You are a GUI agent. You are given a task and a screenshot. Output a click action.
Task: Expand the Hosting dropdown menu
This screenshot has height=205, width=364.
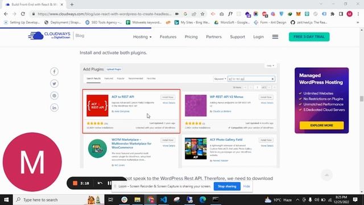coord(142,36)
